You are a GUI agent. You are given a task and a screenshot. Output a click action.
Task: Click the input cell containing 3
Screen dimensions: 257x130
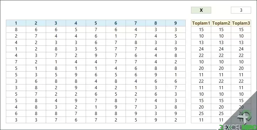point(241,10)
